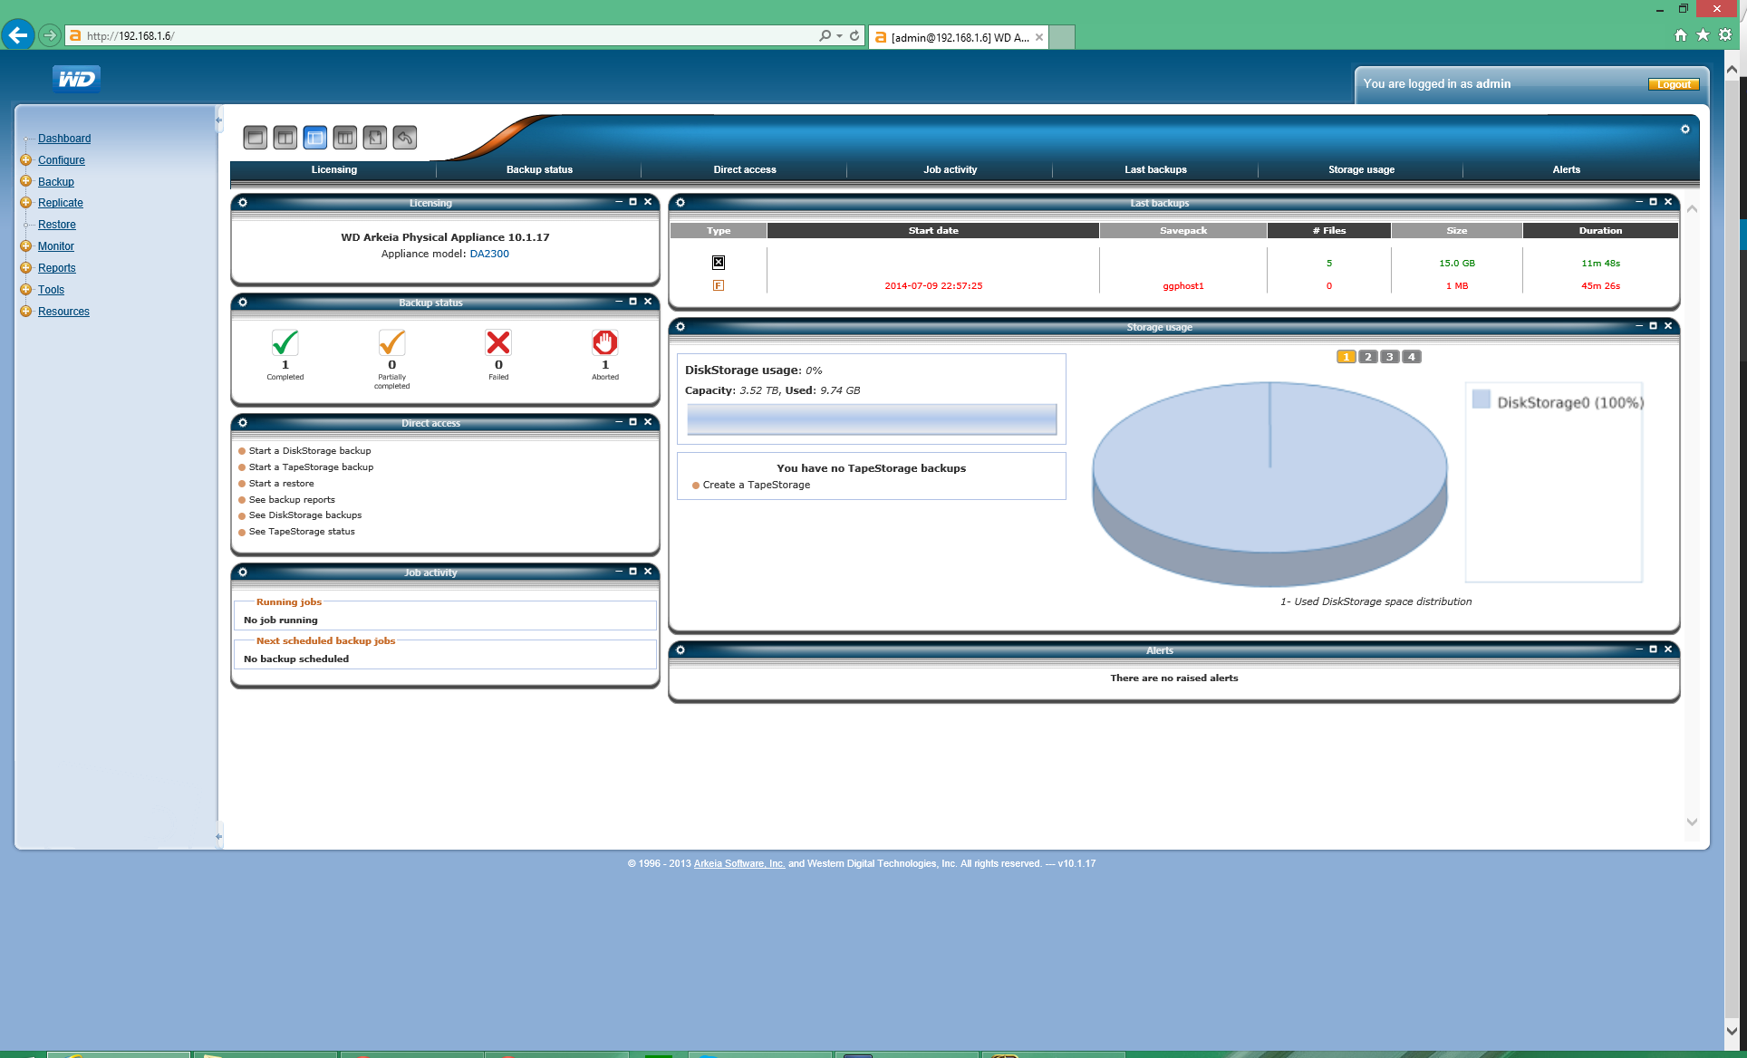This screenshot has width=1747, height=1058.
Task: Click the Aborted backups stop-hand icon
Action: click(x=605, y=342)
